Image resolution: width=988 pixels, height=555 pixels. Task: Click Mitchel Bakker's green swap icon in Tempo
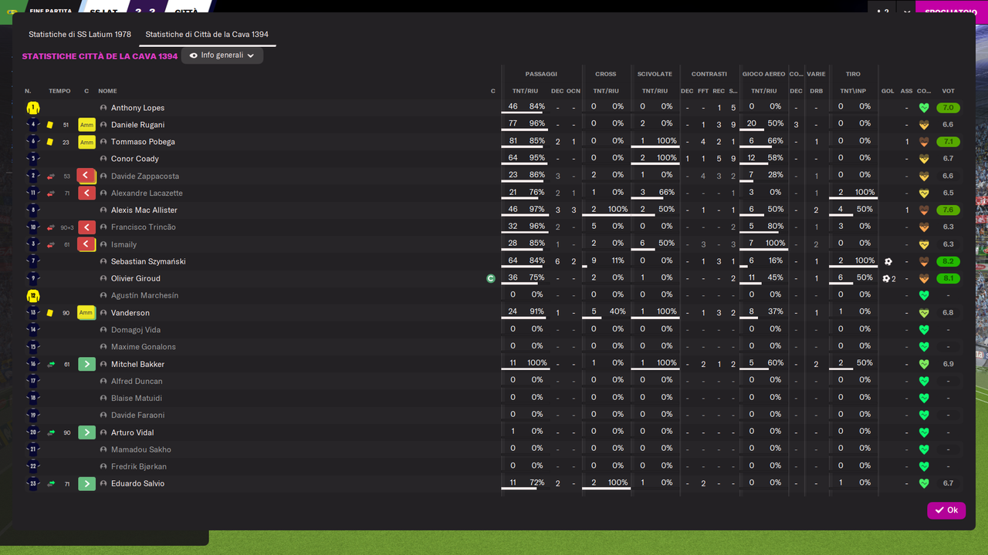click(51, 364)
